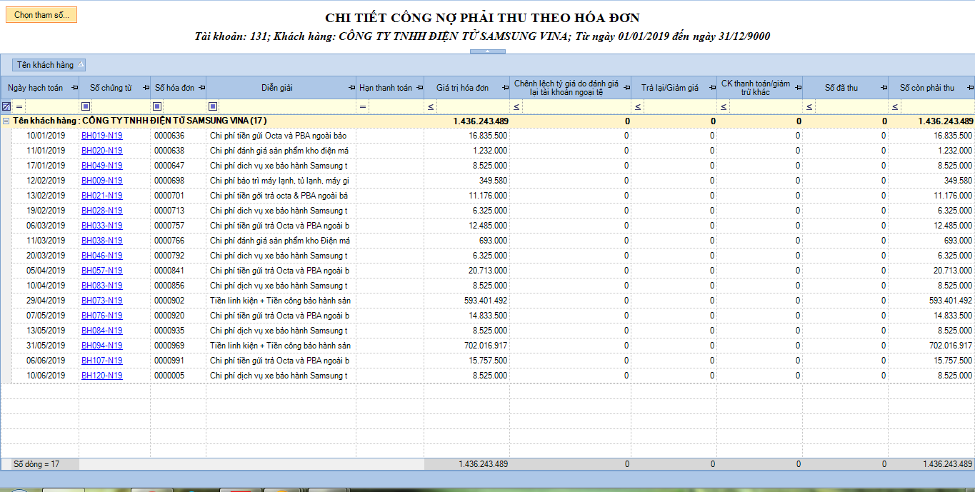Open voucher link BH046-N19
975x492 pixels.
point(101,256)
